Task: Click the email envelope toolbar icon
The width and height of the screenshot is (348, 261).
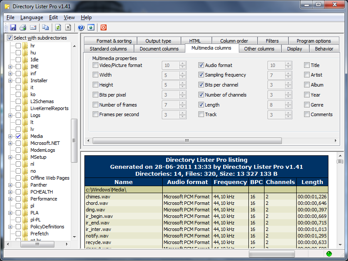Action: click(33, 27)
